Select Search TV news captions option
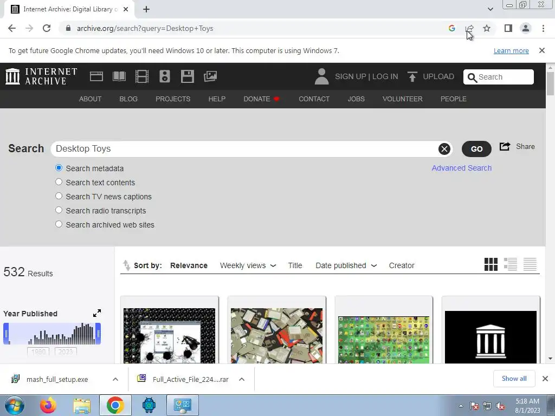This screenshot has height=416, width=555. point(59,196)
